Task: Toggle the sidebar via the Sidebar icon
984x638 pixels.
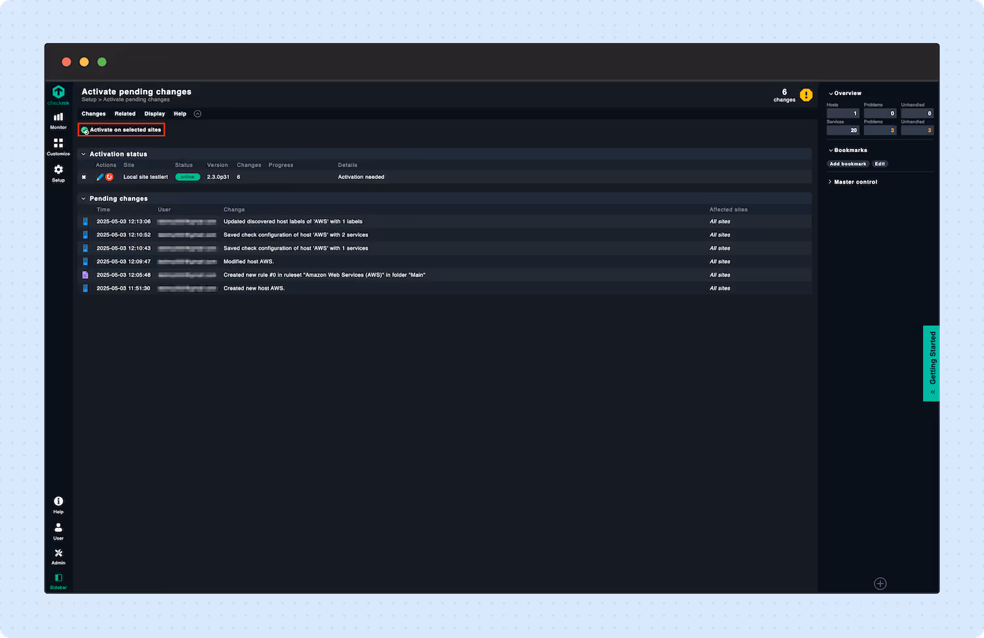Action: 58,580
